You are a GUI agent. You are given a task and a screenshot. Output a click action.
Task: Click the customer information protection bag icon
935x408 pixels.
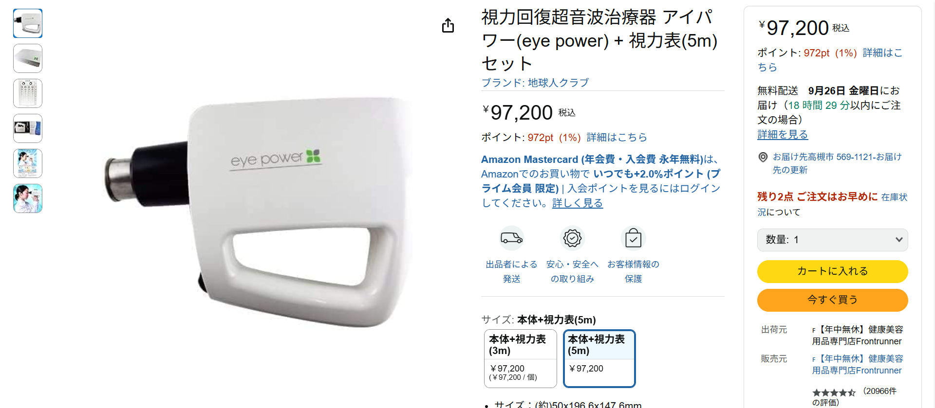(633, 238)
